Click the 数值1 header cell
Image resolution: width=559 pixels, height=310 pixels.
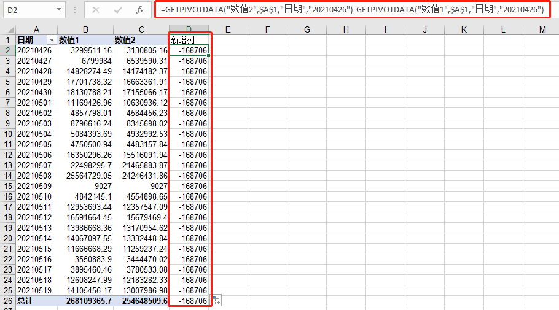85,40
